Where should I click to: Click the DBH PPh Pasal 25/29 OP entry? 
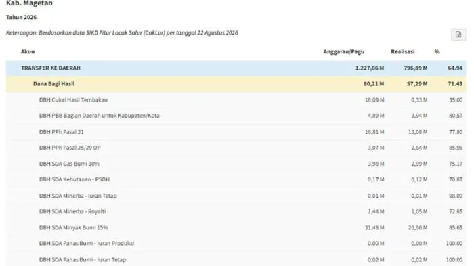pos(236,148)
